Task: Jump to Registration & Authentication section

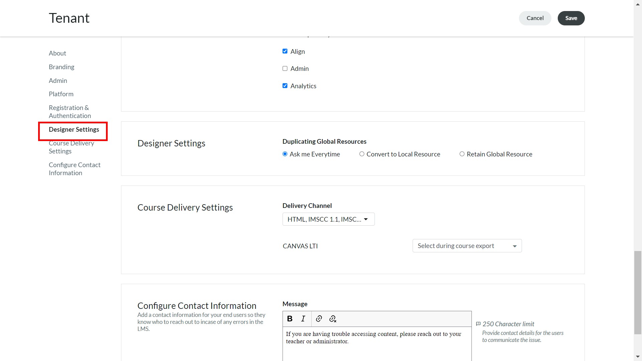Action: click(x=70, y=112)
